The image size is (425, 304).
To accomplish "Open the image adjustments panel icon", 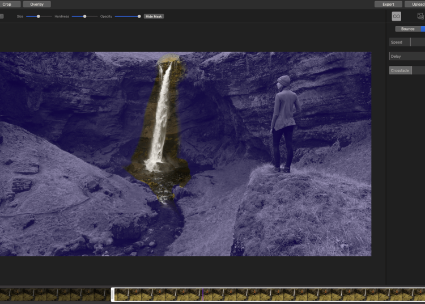I will [420, 16].
